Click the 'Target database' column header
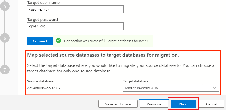This screenshot has height=110, width=226. (136, 81)
